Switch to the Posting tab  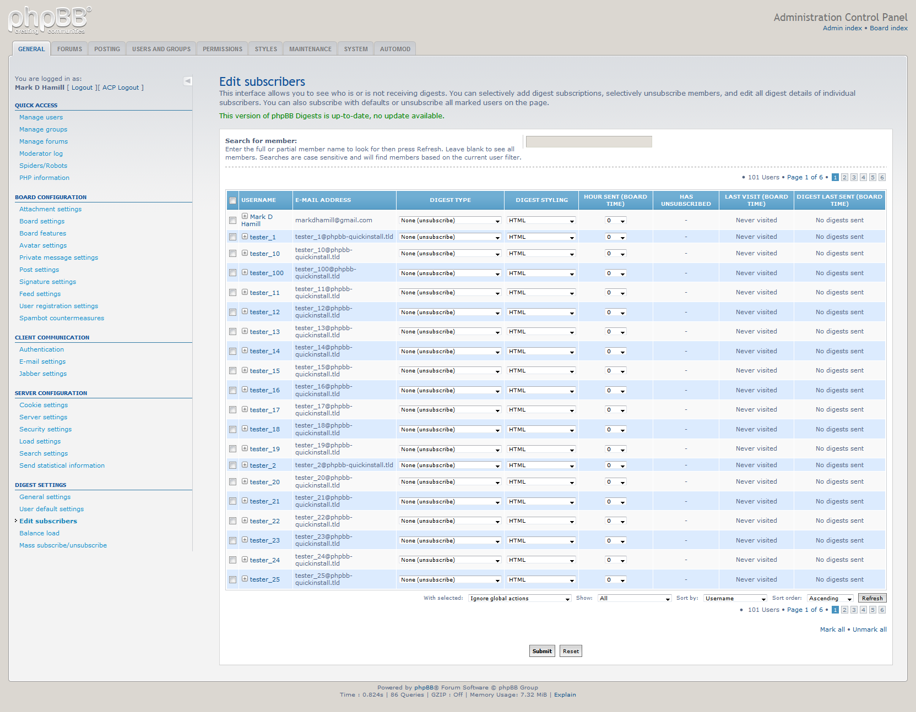pos(107,49)
